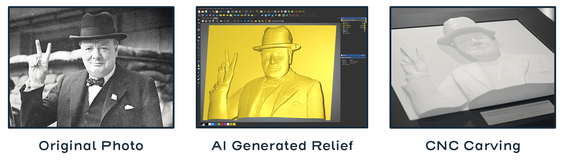
Task: Select the Rectangle vector tool
Action: [199, 48]
